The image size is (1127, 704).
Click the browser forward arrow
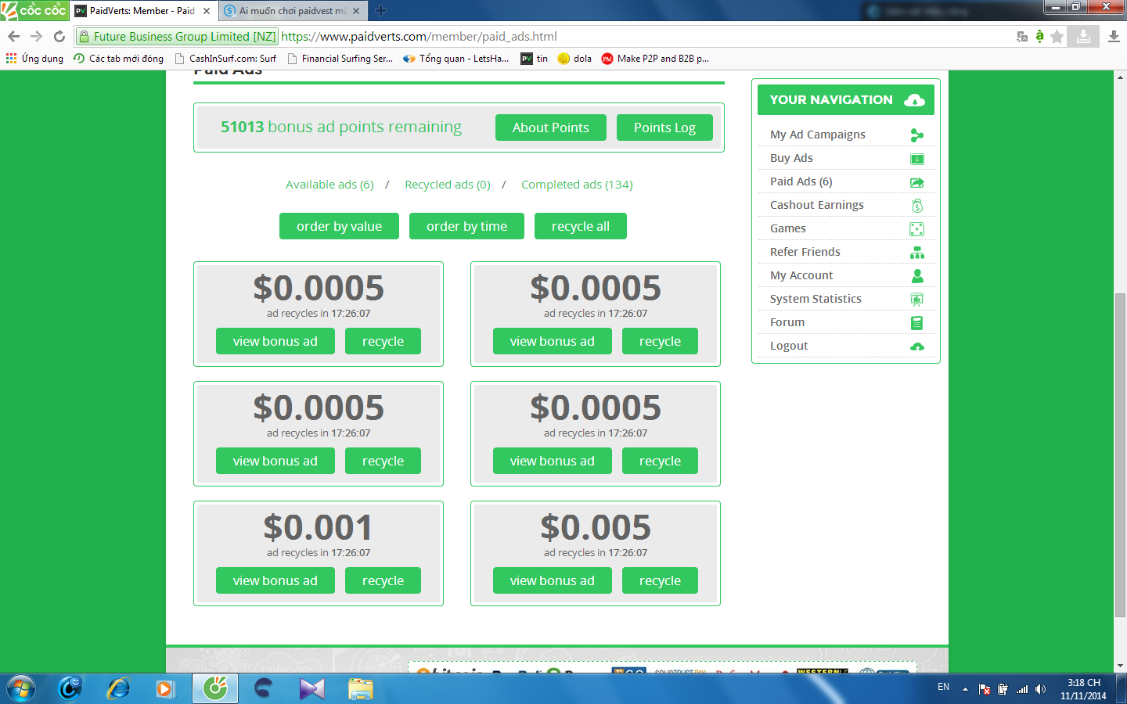tap(36, 36)
